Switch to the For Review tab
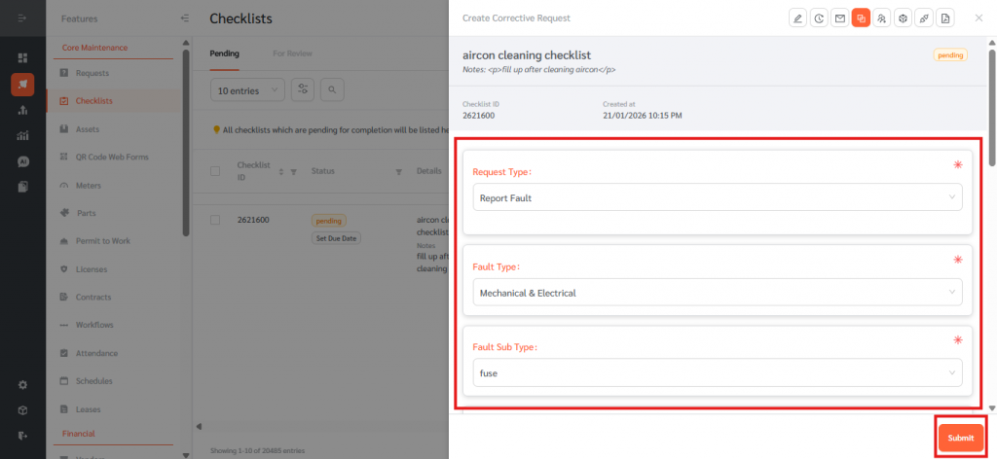Screen dimensions: 997x459 click(292, 53)
